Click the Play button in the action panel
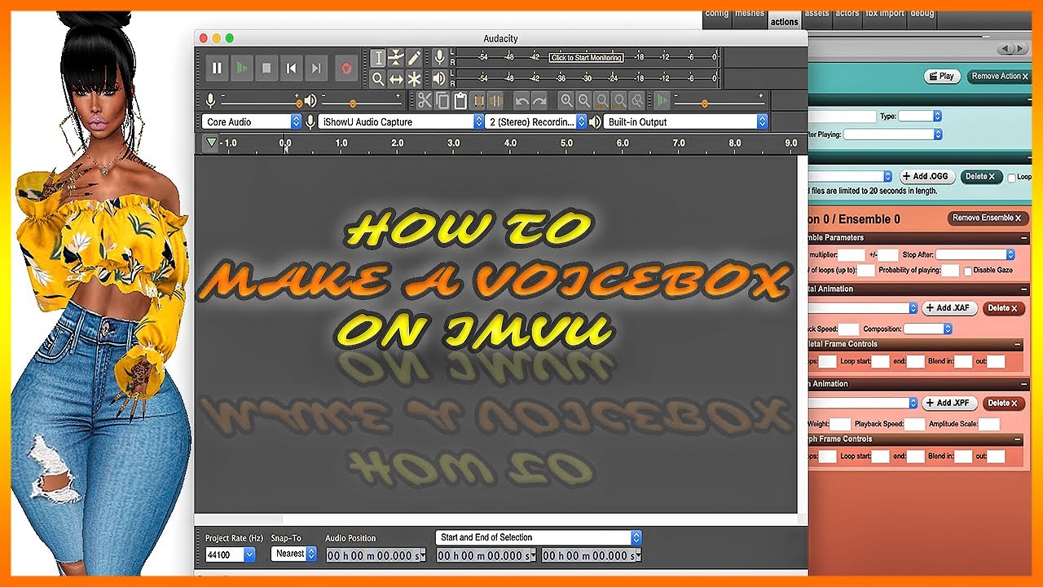The width and height of the screenshot is (1043, 587). (x=941, y=76)
